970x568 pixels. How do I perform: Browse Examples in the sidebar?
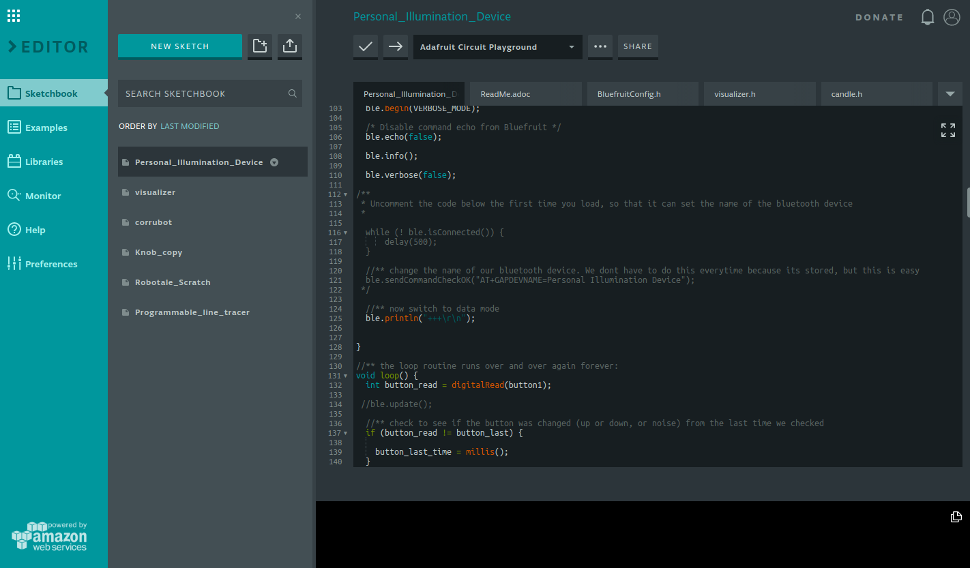[x=45, y=127]
